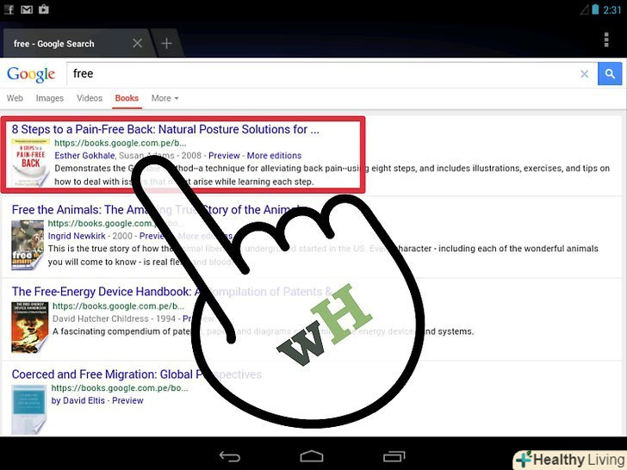Open 'Free the Animals' book result title
Image resolution: width=627 pixels, height=470 pixels.
click(x=156, y=210)
